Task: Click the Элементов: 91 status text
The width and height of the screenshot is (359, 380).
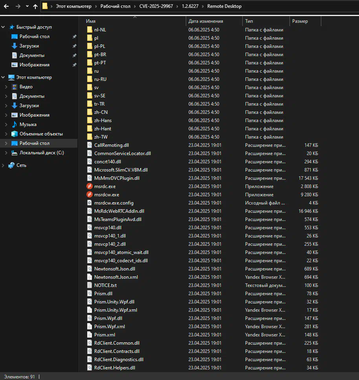Action: click(x=19, y=376)
